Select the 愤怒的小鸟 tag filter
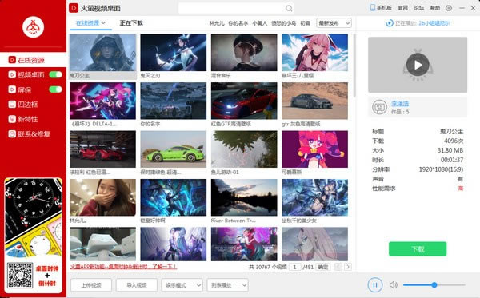The image size is (480, 298). (283, 23)
